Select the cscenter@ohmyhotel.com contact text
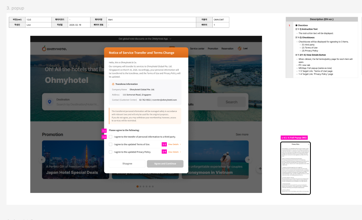The width and height of the screenshot is (362, 220). pyautogui.click(x=165, y=100)
